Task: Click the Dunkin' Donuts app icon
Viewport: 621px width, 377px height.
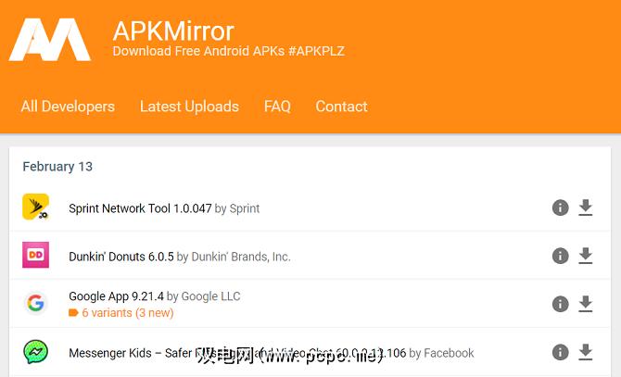Action: (35, 255)
